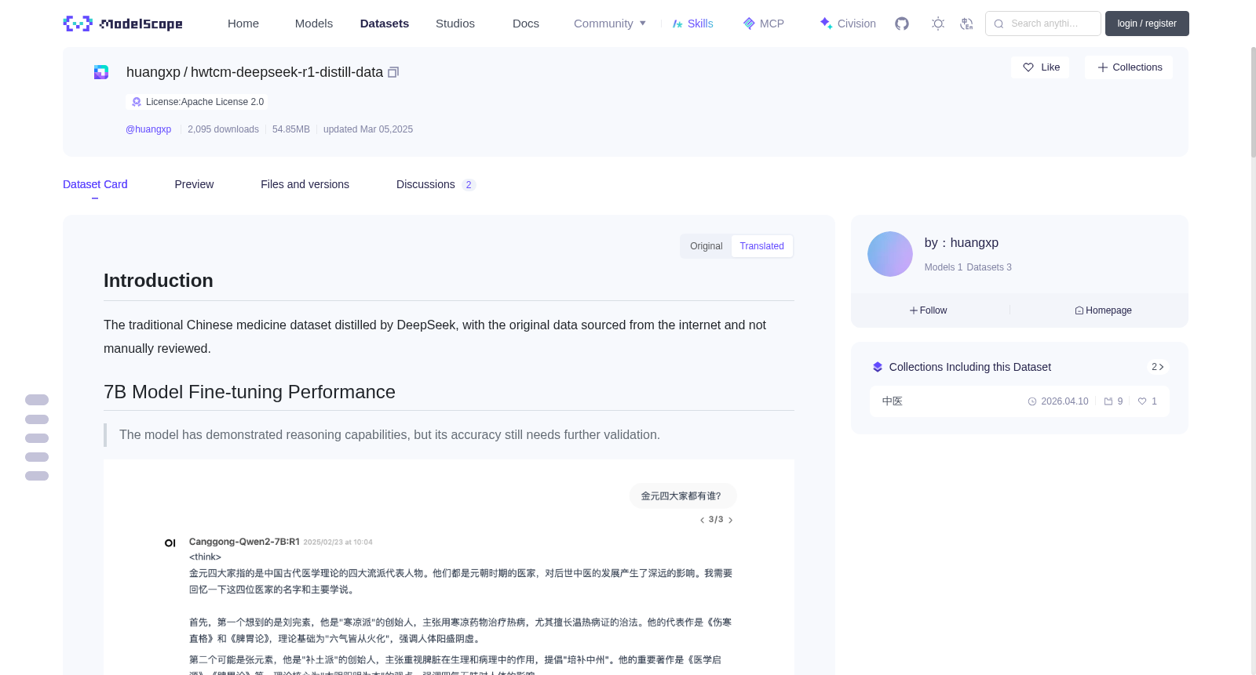
Task: Add the dataset to Collections
Action: (1129, 67)
